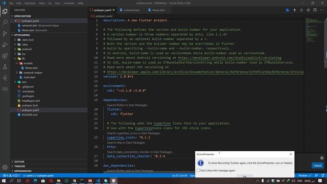Image resolution: width=327 pixels, height=184 pixels.
Task: Open the Windows action center icon
Action: [x=320, y=180]
